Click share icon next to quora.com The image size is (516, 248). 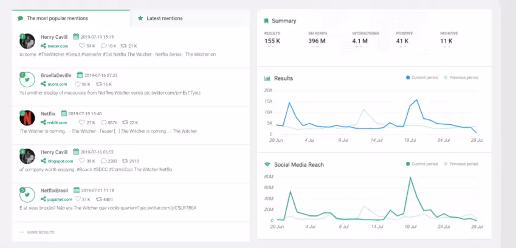pyautogui.click(x=43, y=84)
